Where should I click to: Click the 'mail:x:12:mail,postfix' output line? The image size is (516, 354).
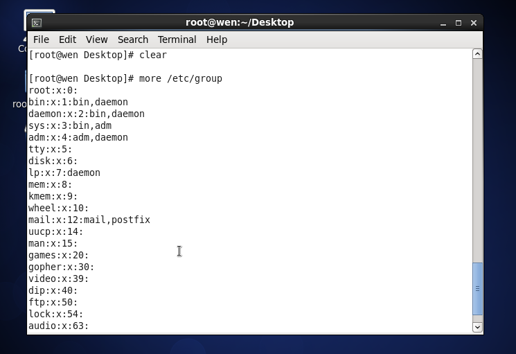(89, 220)
